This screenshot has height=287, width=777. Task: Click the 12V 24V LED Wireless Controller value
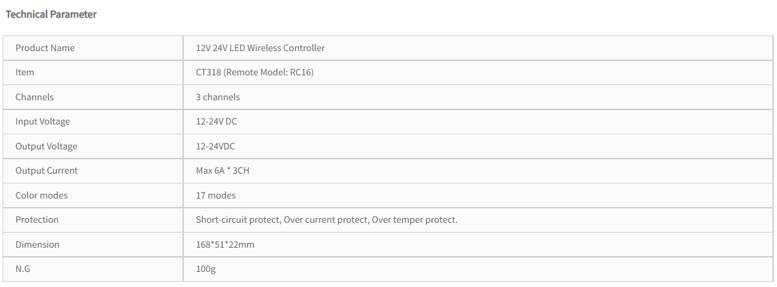click(260, 48)
